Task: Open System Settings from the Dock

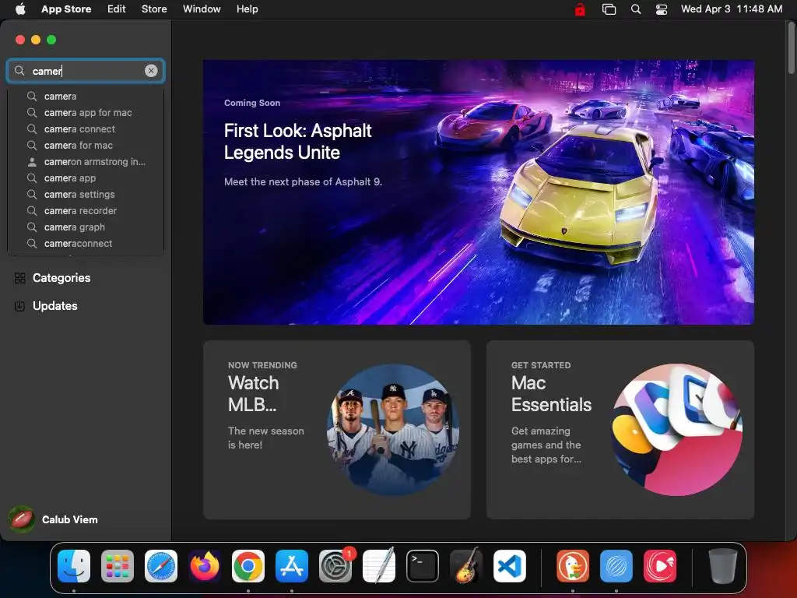Action: [x=335, y=566]
